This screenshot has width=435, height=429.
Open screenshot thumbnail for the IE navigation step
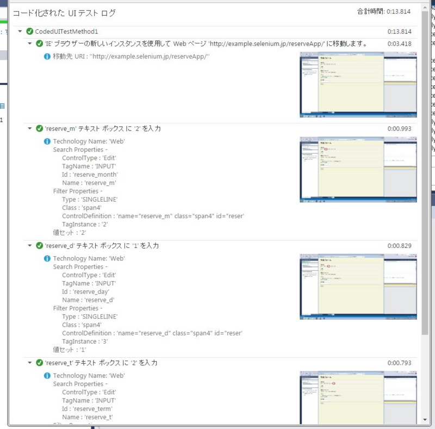coord(358,85)
